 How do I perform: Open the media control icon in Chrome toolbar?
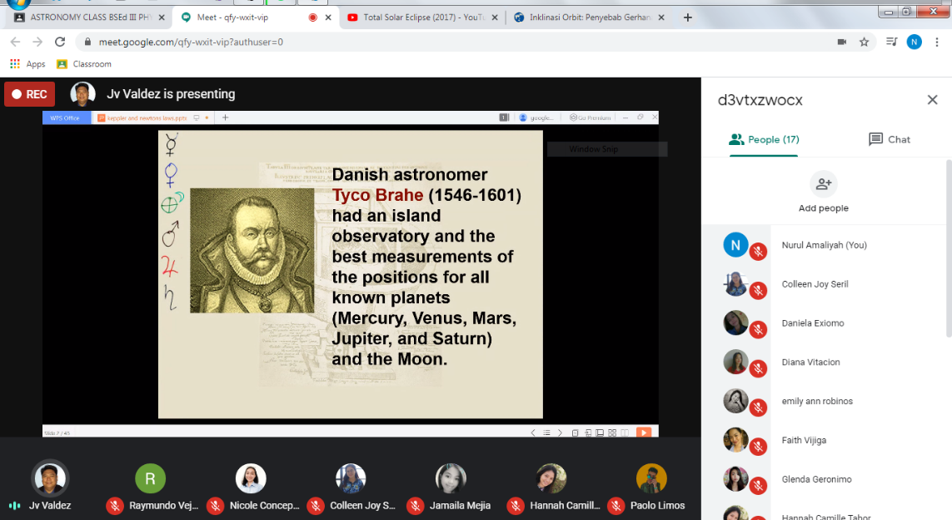pos(891,42)
